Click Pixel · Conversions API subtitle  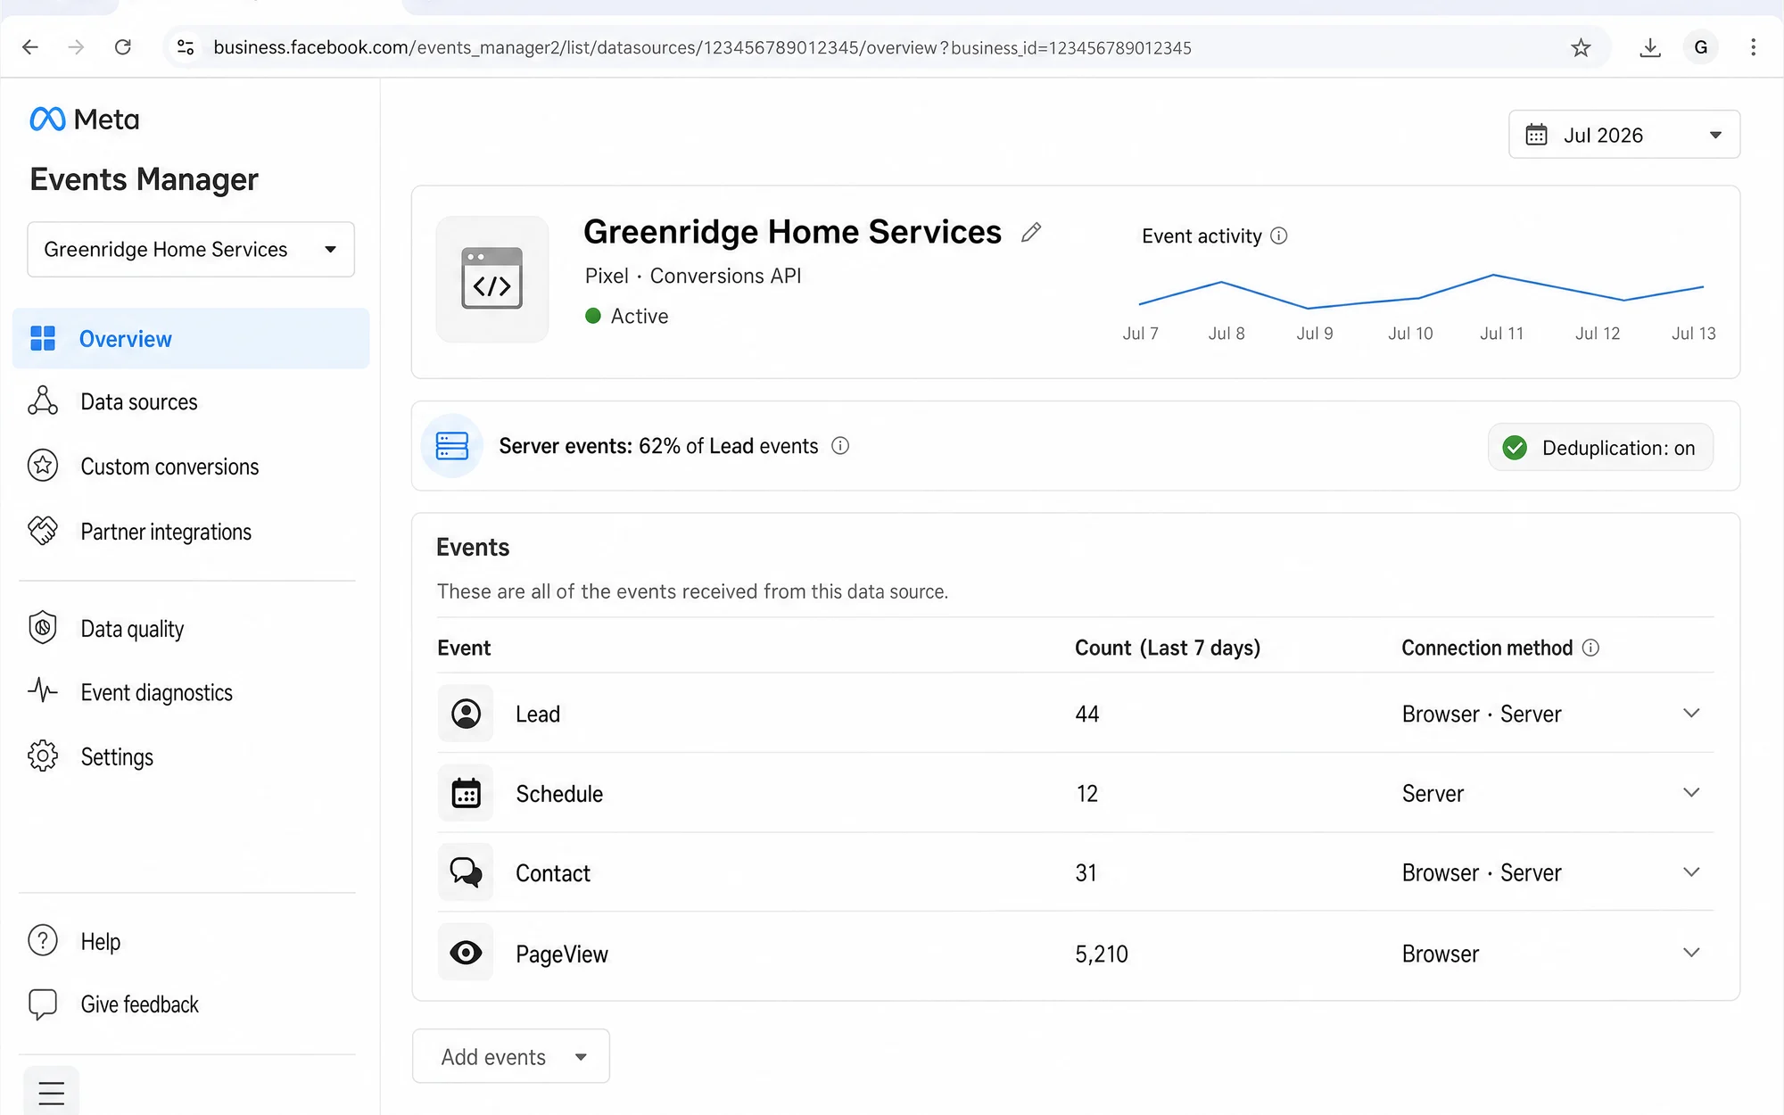(693, 277)
